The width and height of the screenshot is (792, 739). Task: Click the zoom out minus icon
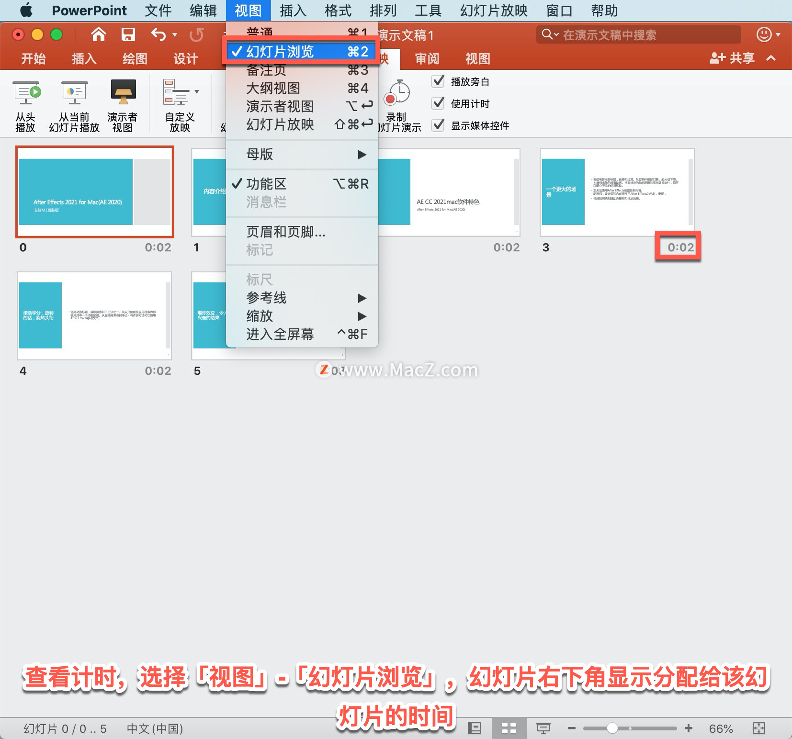(x=571, y=728)
